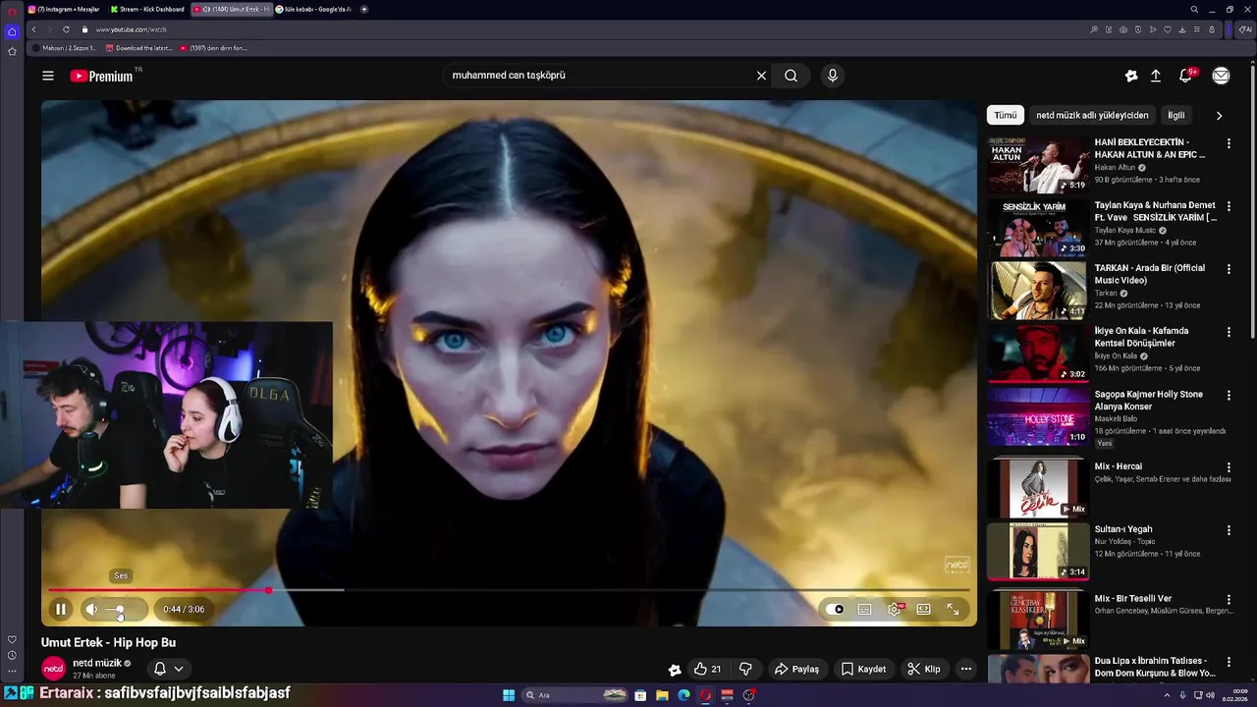Open options for Sultan-ı Yegah
The image size is (1257, 707).
1229,530
